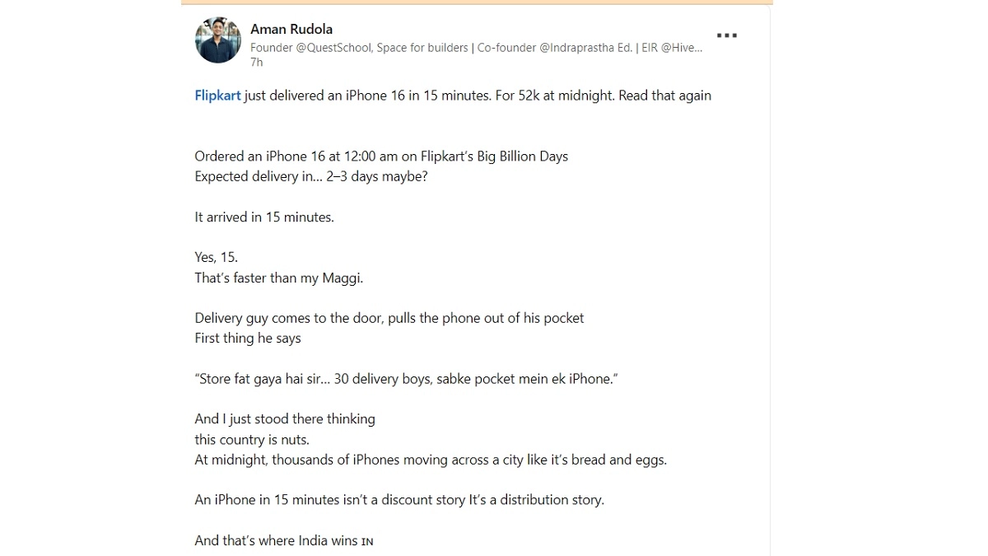Viewport: 988px width, 556px height.
Task: Click the "Yes, 15." text
Action: [216, 257]
